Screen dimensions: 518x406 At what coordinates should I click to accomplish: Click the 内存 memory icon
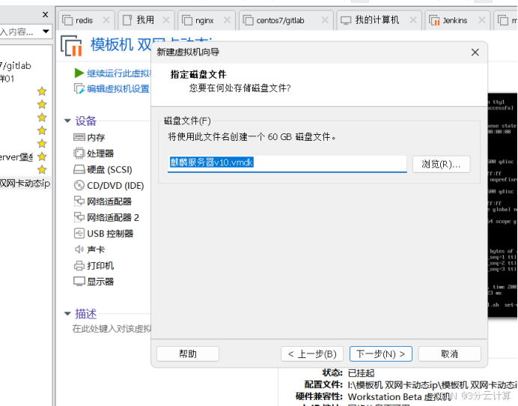pyautogui.click(x=79, y=137)
